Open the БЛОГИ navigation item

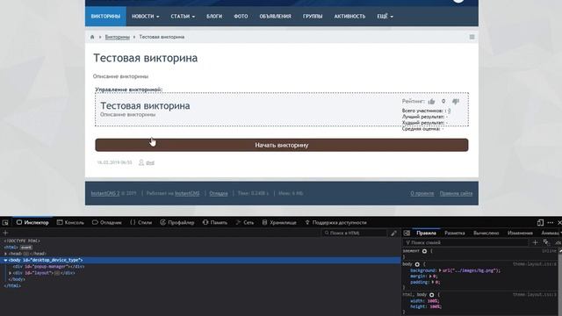214,17
